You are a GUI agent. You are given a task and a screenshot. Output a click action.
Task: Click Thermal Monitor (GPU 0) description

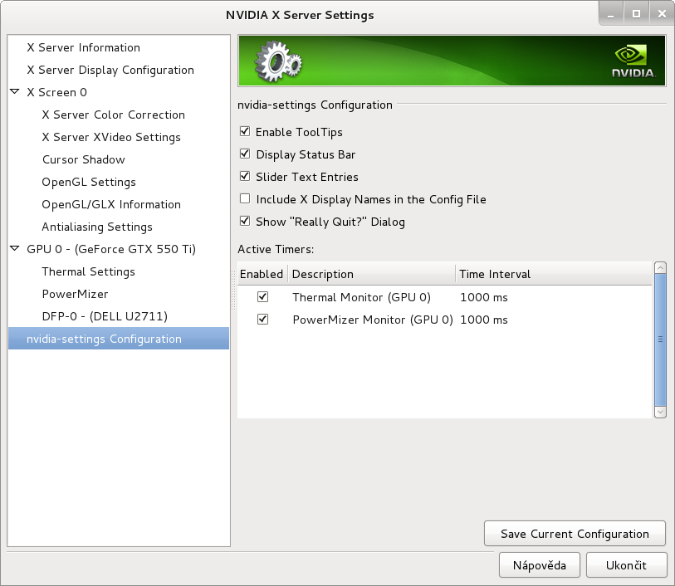[x=362, y=297]
